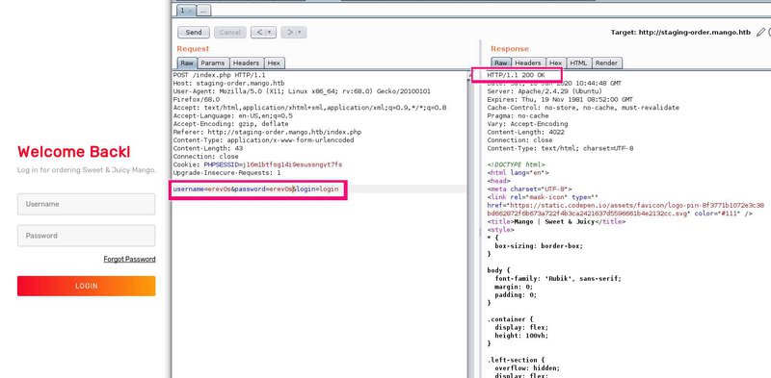Select the Response Hex tab

coord(556,63)
